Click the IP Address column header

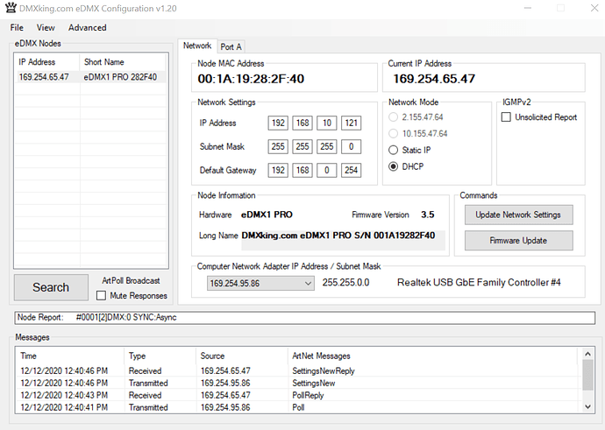[47, 62]
